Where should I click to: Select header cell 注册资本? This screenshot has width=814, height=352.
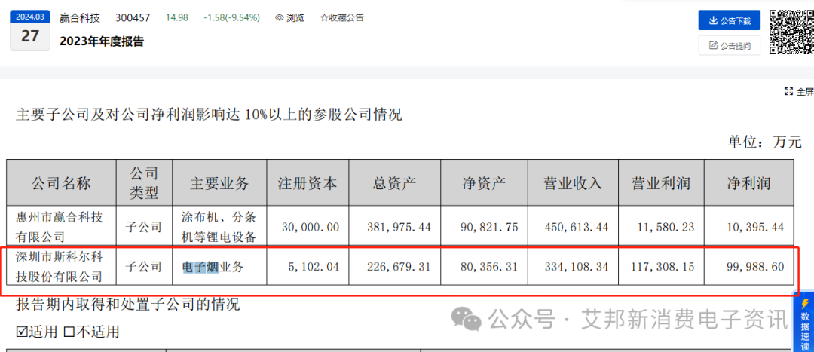(x=308, y=182)
